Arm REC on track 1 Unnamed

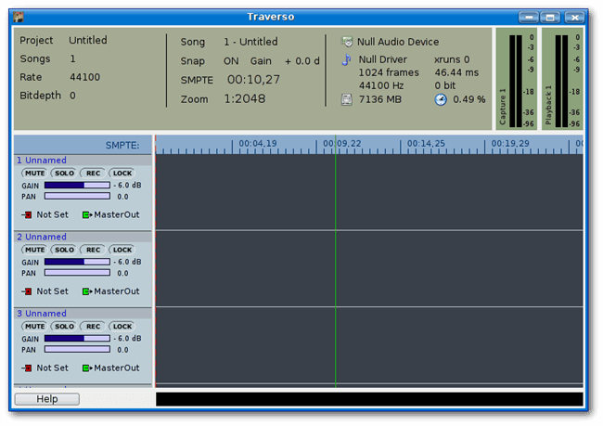(93, 174)
